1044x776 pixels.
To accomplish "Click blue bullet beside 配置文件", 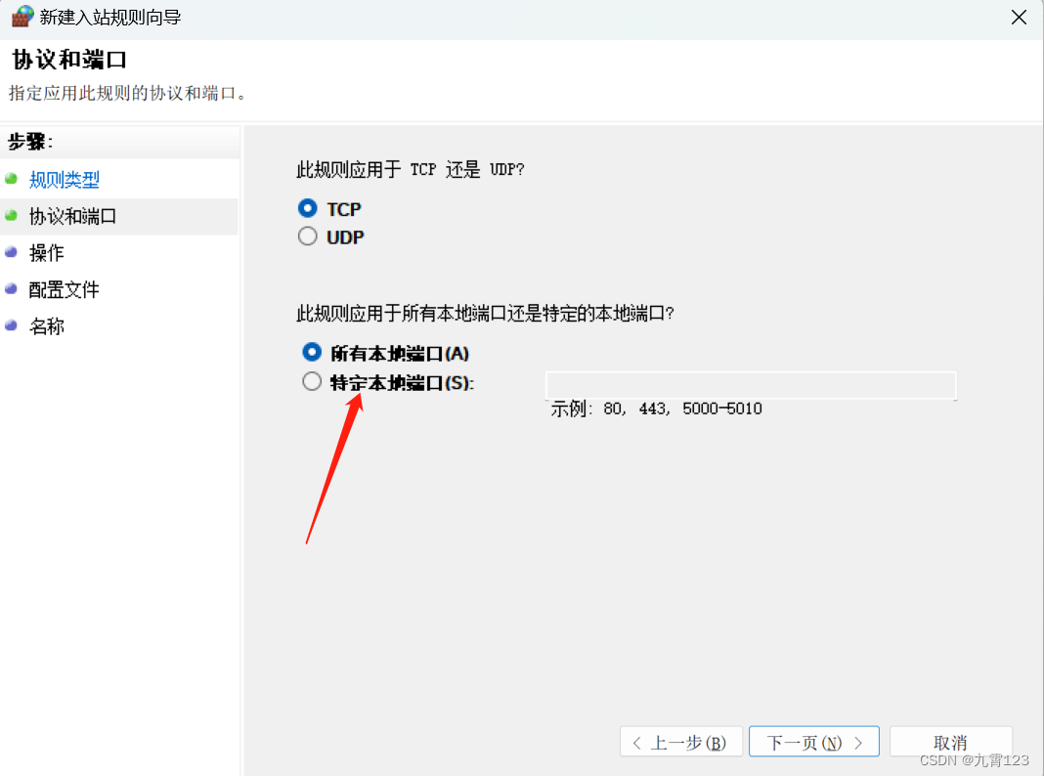I will [12, 289].
